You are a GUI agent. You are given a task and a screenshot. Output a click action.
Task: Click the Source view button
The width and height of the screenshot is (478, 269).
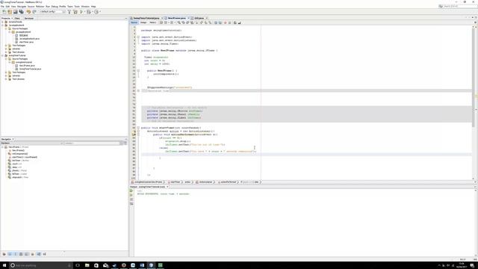pyautogui.click(x=134, y=22)
